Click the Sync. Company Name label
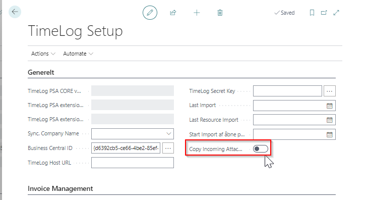This screenshot has height=200, width=368. point(53,133)
